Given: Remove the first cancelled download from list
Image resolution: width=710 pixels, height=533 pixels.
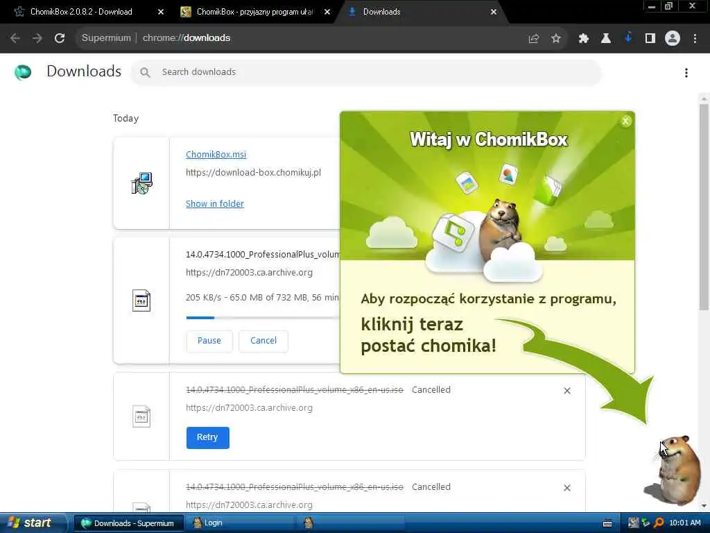Looking at the screenshot, I should (x=567, y=391).
